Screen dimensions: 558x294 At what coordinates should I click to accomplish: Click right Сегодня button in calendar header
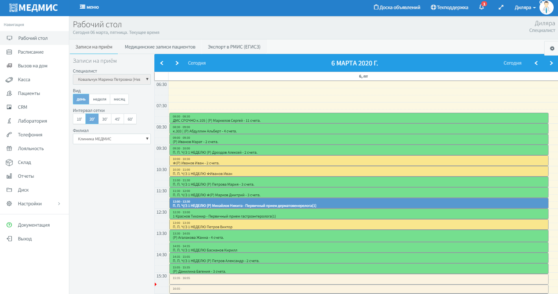[512, 63]
